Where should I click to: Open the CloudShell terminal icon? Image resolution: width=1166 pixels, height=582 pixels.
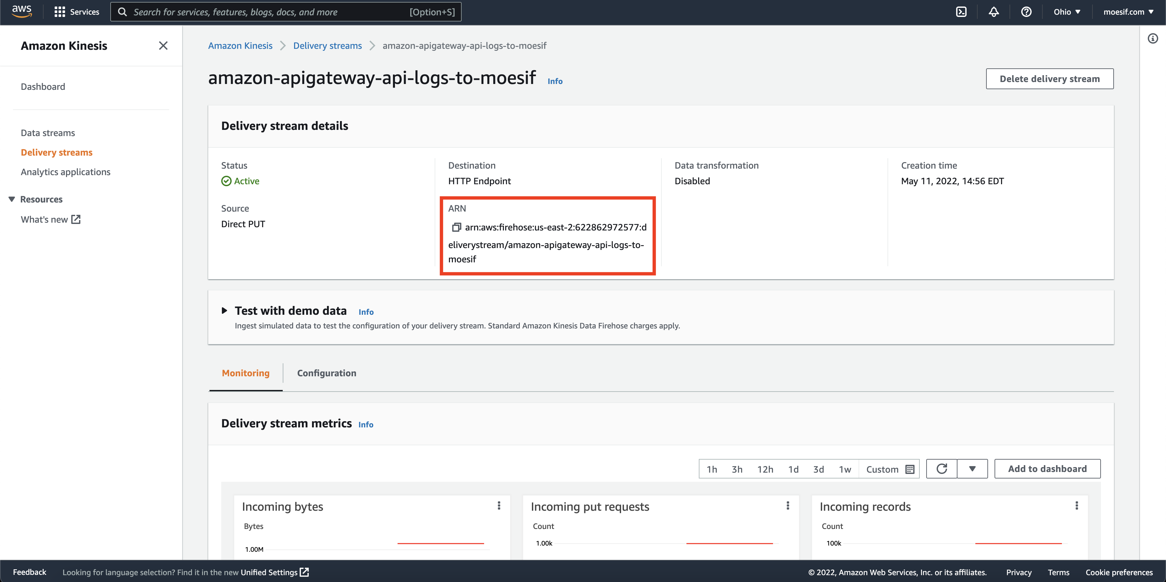961,12
